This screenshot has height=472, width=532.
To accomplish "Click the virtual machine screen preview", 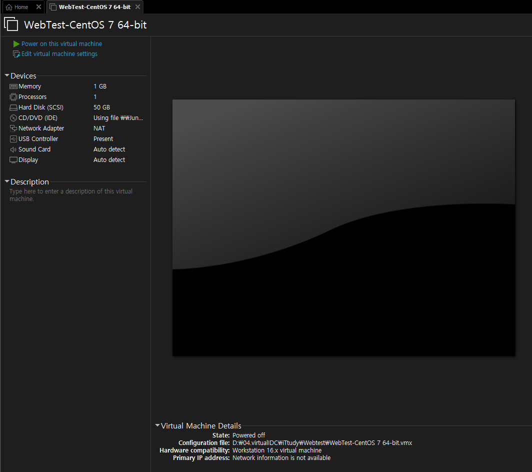I will point(343,227).
